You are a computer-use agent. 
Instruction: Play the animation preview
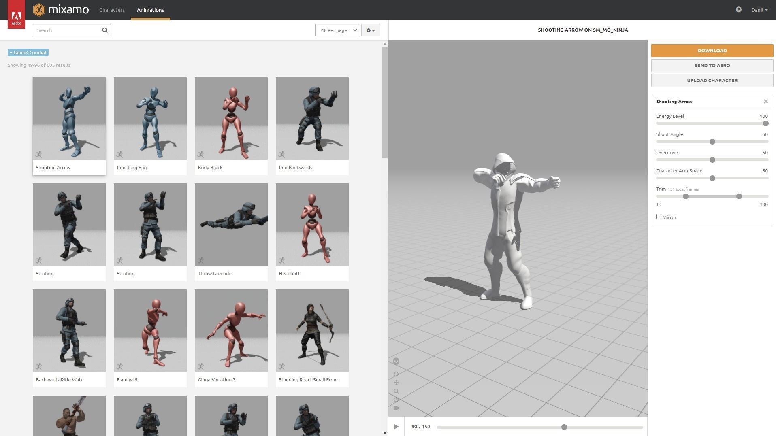click(x=396, y=427)
